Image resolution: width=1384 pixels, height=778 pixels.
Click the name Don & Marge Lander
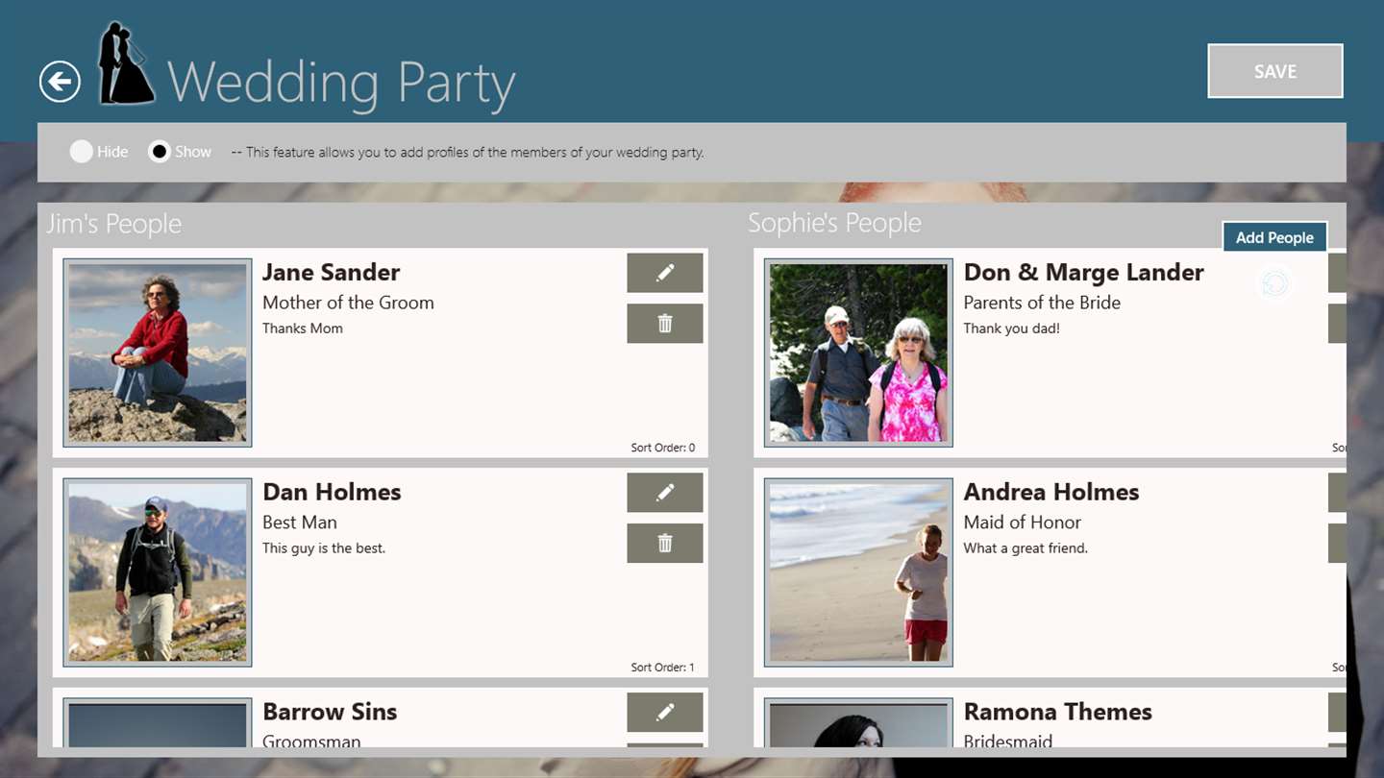(x=1083, y=273)
